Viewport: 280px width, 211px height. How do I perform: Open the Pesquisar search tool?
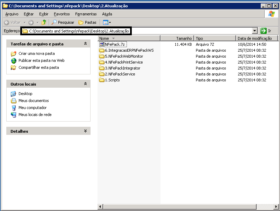coord(63,22)
